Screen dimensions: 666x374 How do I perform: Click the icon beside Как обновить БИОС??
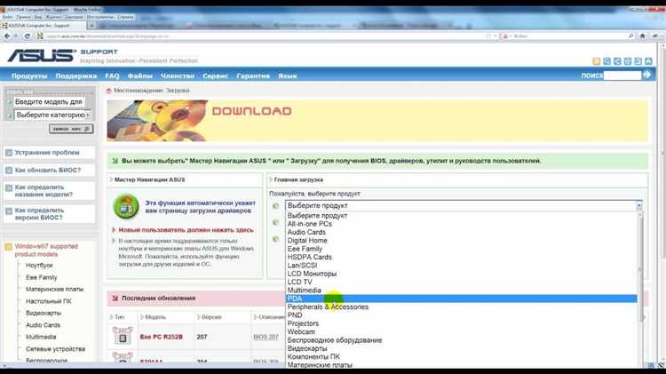pyautogui.click(x=9, y=170)
